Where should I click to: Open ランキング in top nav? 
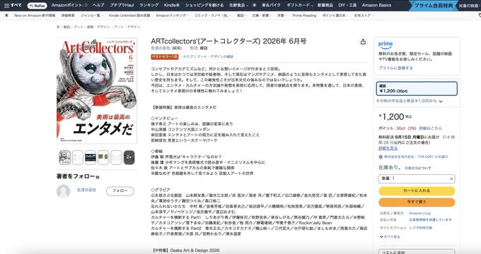(x=149, y=5)
